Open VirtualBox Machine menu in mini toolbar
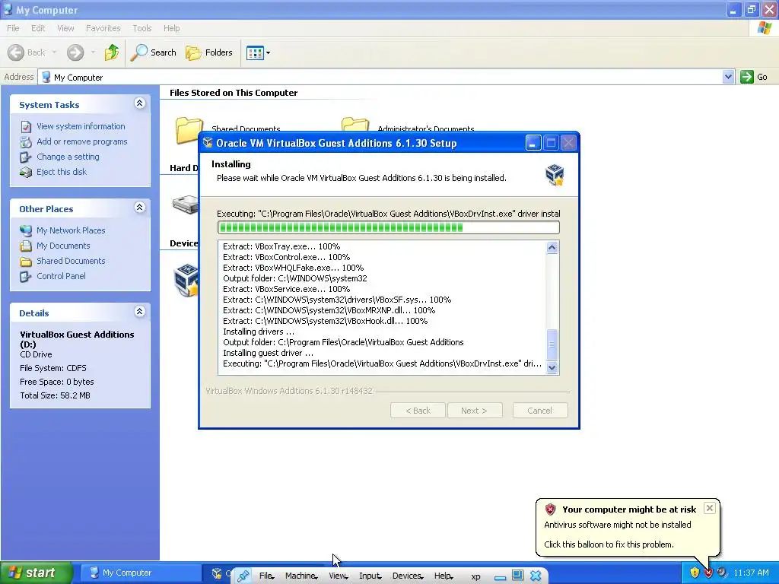The height and width of the screenshot is (584, 779). pos(301,576)
